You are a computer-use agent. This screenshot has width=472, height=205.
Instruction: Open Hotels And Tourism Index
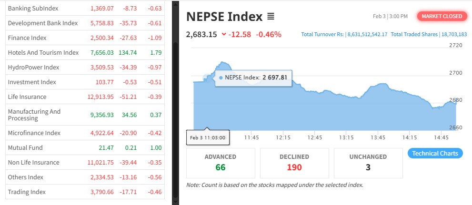[x=43, y=52]
